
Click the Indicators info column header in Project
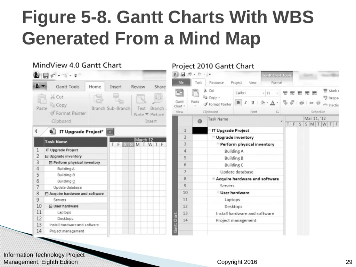coord(200,121)
